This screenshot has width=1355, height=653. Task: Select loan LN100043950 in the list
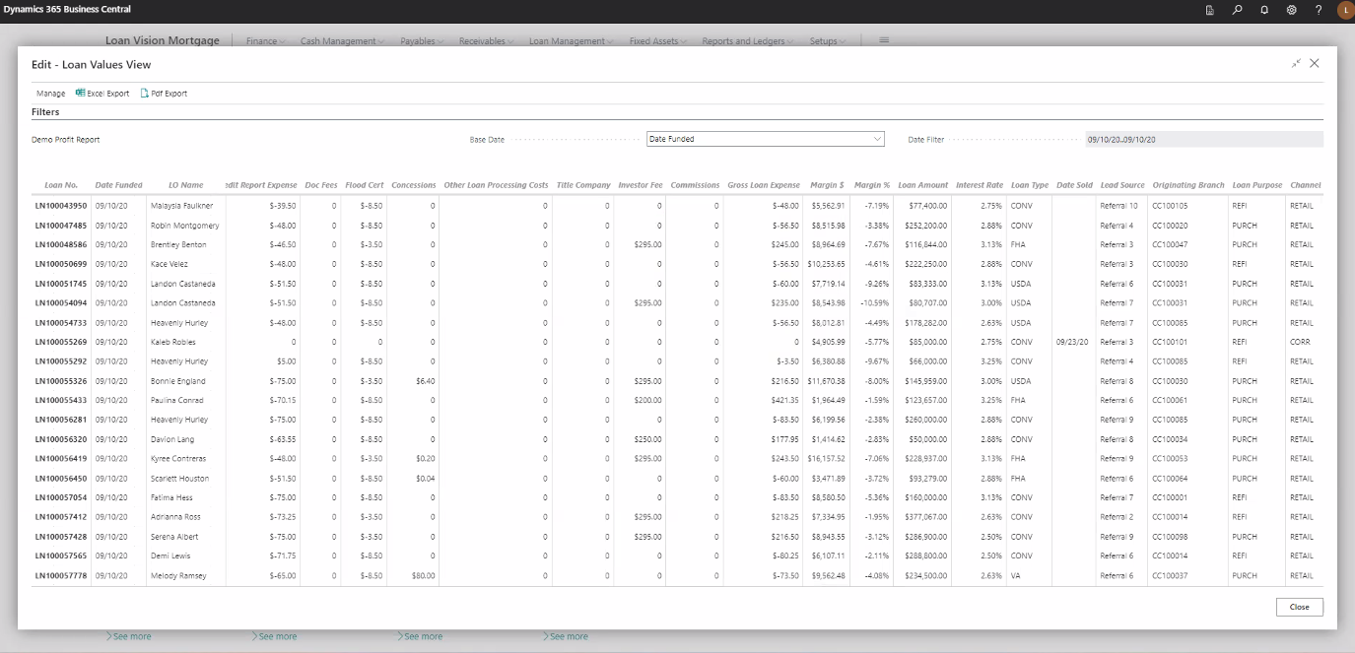click(63, 205)
